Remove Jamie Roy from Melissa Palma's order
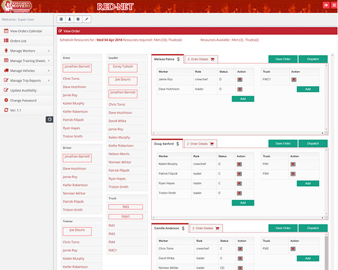Screen dimensions: 338x270 [240, 79]
